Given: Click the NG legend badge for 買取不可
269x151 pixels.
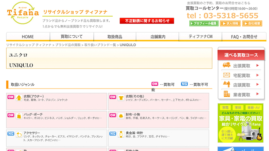Looking at the screenshot, I should (x=184, y=84).
